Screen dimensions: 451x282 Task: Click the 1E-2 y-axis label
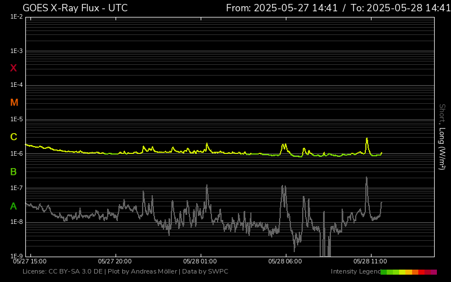tap(16, 17)
